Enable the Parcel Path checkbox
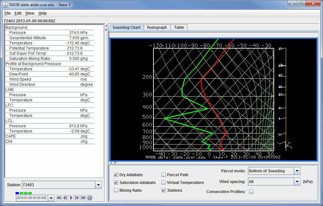 (x=164, y=175)
